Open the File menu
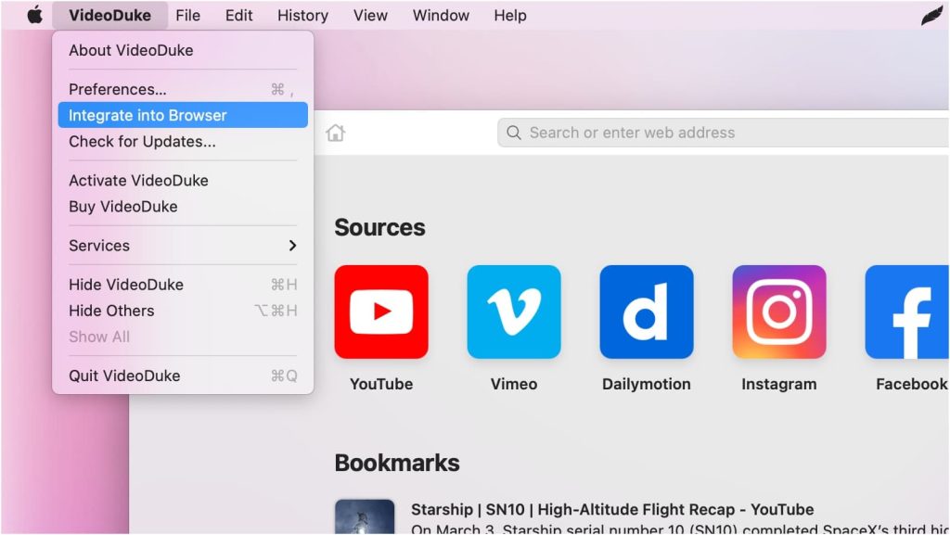Image resolution: width=950 pixels, height=535 pixels. click(x=187, y=15)
